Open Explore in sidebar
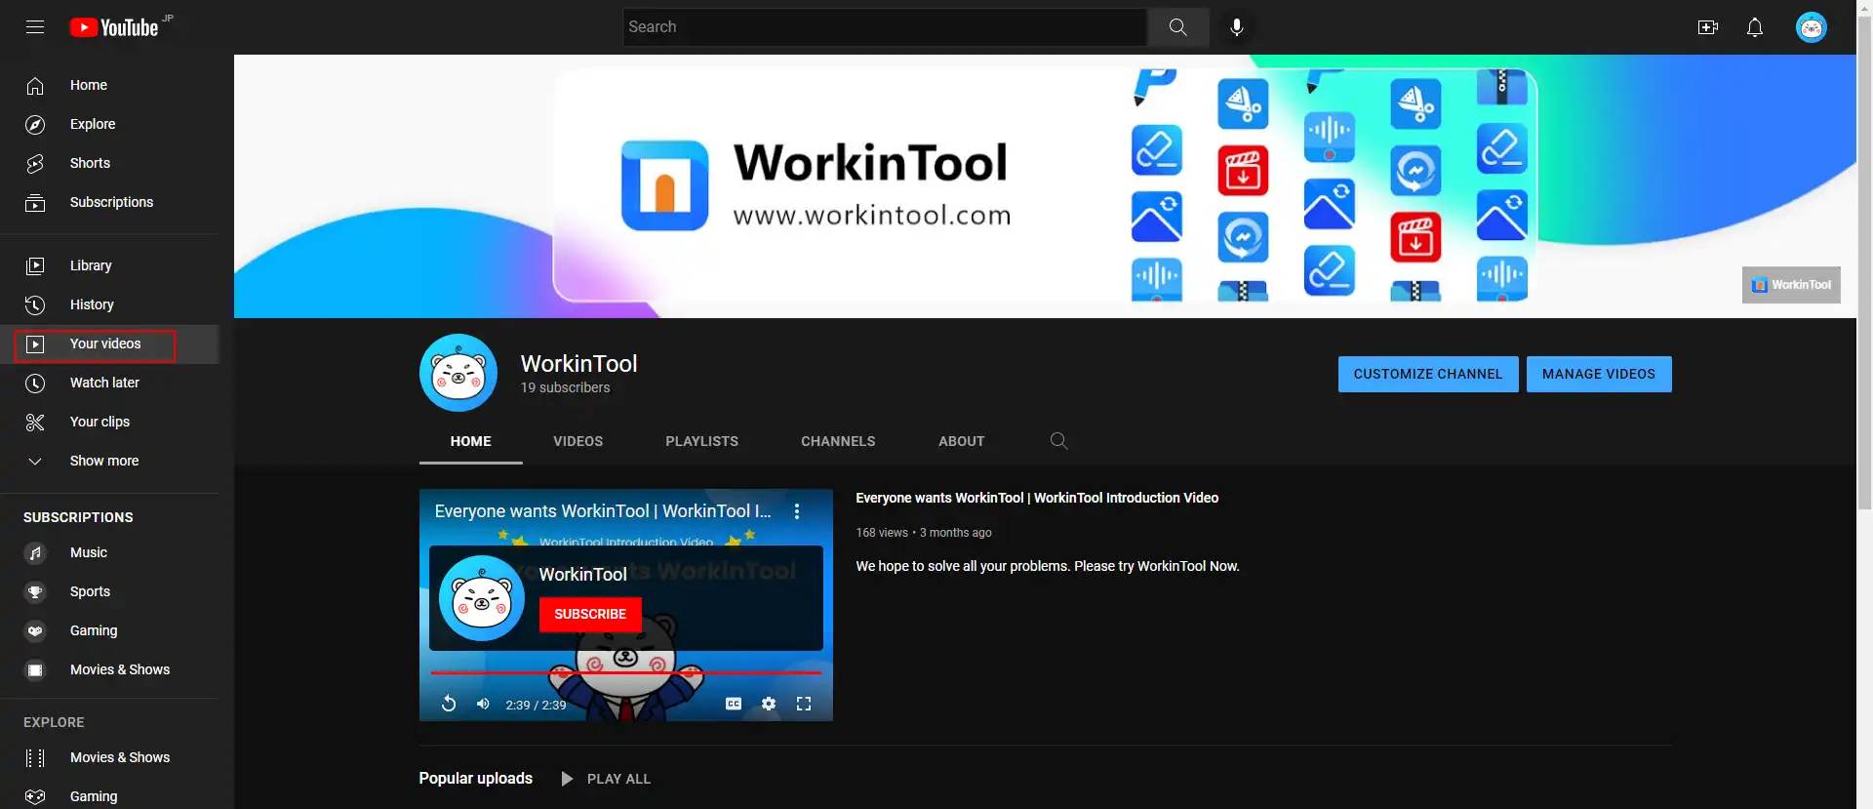The height and width of the screenshot is (809, 1873). click(x=109, y=125)
